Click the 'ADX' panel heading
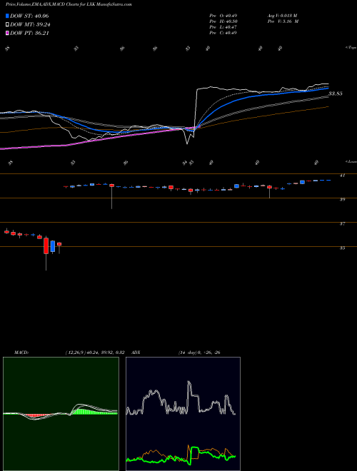Image resolution: width=357 pixels, height=471 pixels. pos(136,353)
